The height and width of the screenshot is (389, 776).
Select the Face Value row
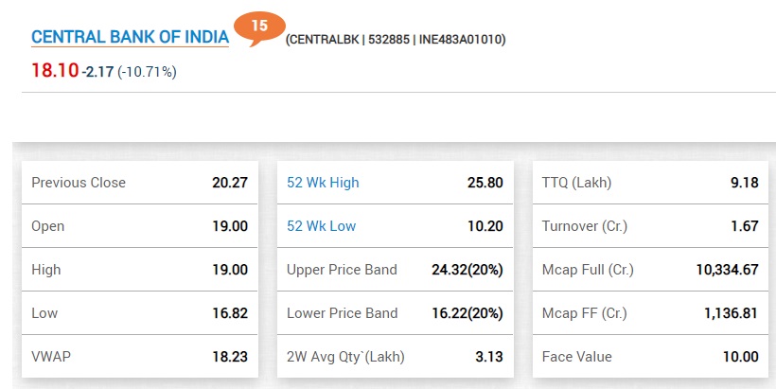point(650,357)
